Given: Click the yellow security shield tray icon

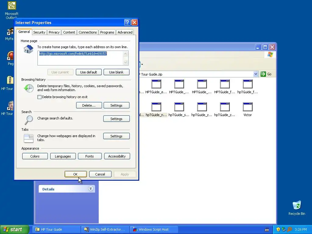Looking at the screenshot, I should [278, 229].
